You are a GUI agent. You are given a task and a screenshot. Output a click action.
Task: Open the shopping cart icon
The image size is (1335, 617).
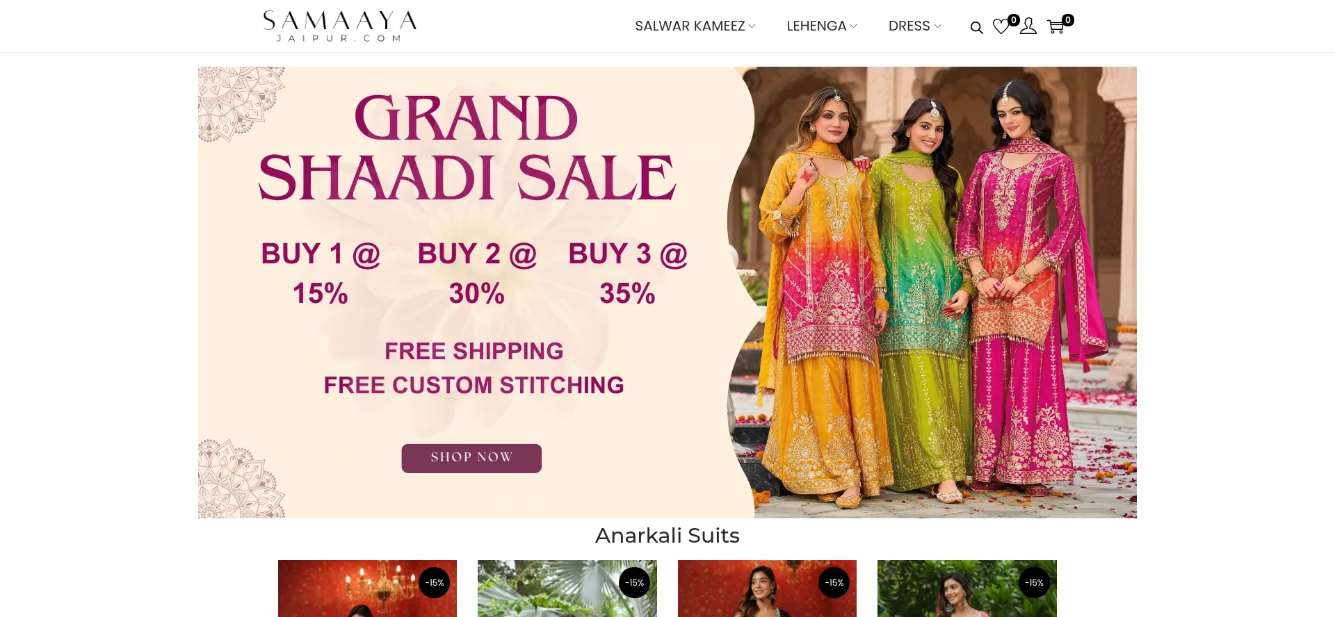tap(1055, 27)
